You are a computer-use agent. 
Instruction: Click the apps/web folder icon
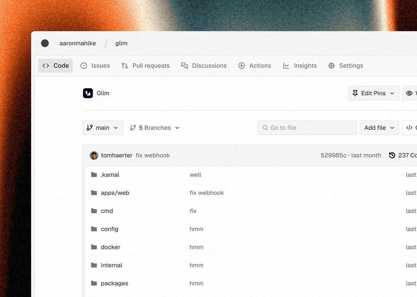pyautogui.click(x=94, y=193)
